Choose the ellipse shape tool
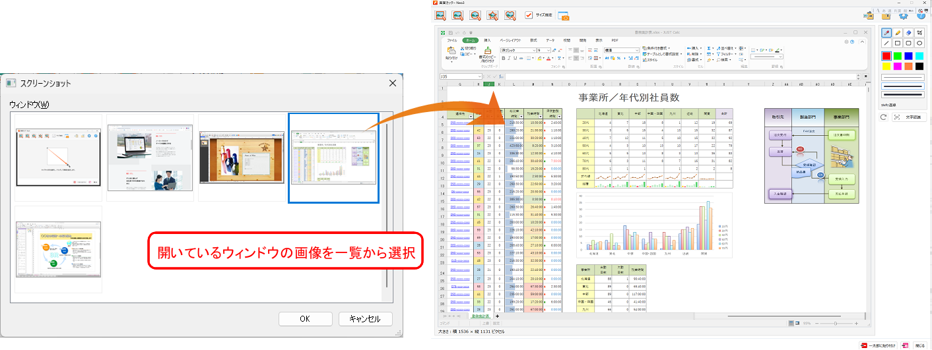This screenshot has width=932, height=350. click(919, 44)
